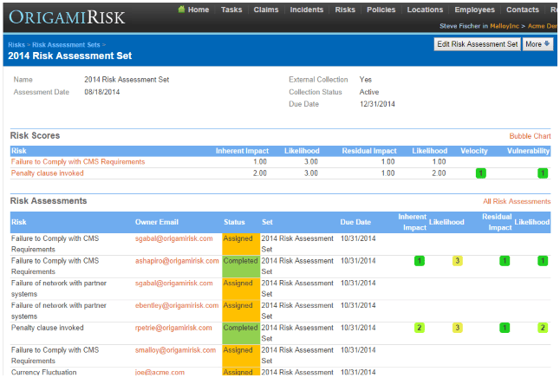
Task: Open Penalty clause invoked risk score link
Action: (47, 173)
